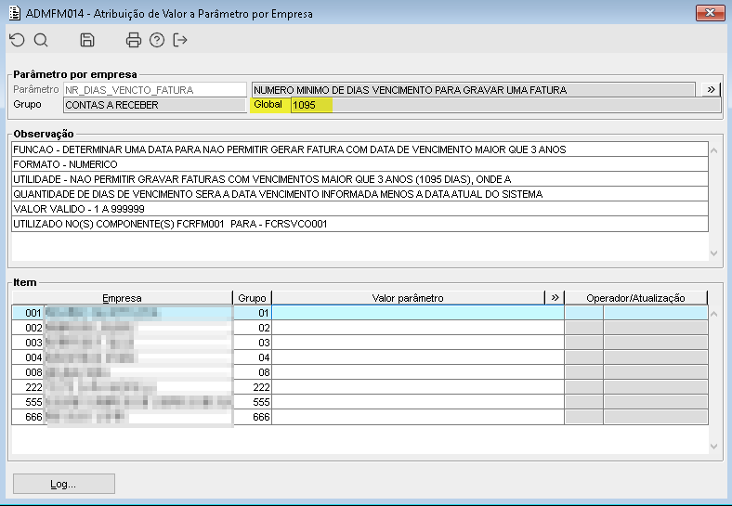Viewport: 732px width, 506px height.
Task: Click the >> button in Valor parâmetro header
Action: click(555, 298)
